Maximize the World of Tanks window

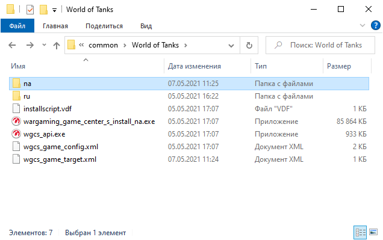[x=341, y=9]
